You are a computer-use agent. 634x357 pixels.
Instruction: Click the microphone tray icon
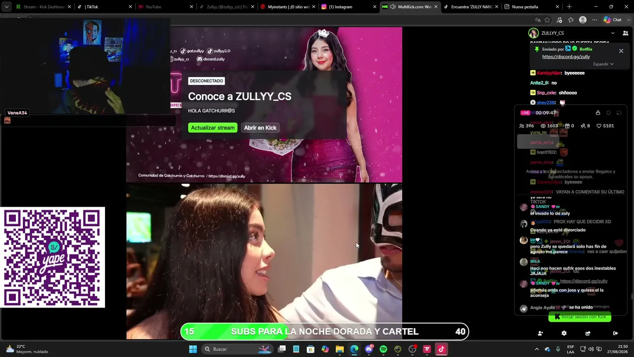point(558,349)
